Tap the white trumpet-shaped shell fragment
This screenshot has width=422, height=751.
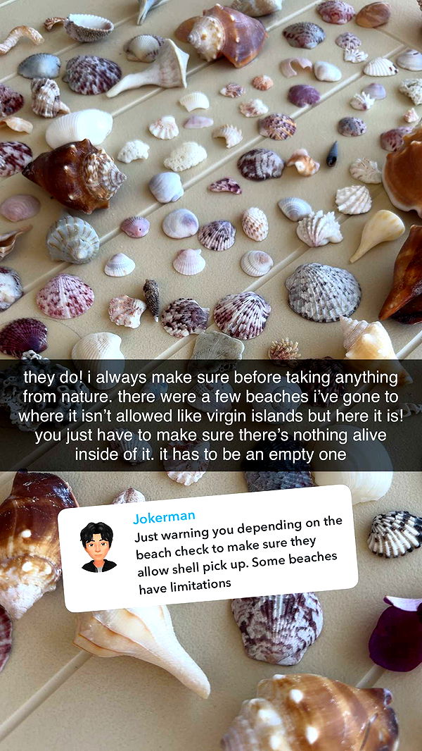(148, 70)
